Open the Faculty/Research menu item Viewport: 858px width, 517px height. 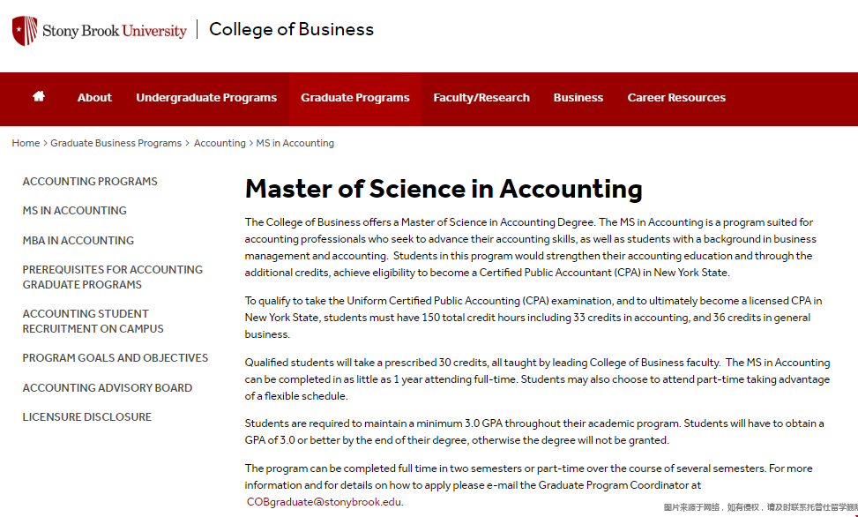click(x=481, y=97)
